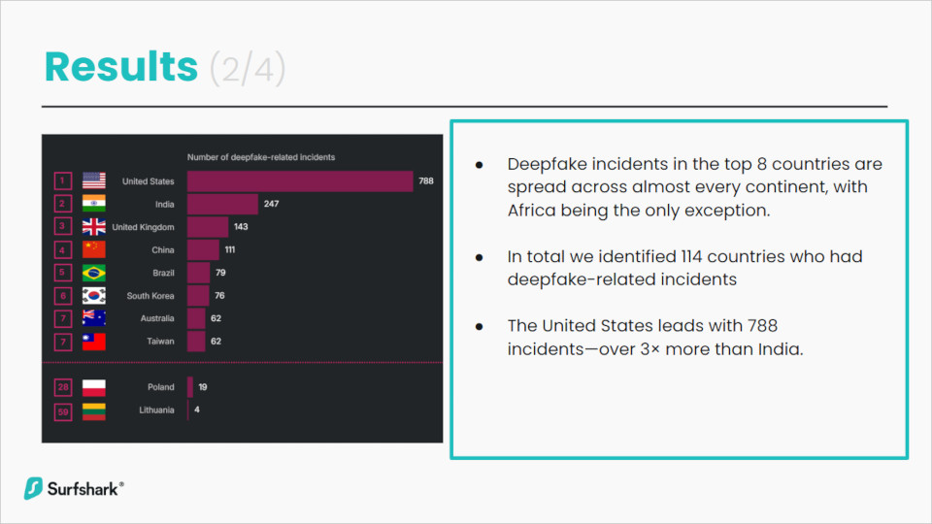
Task: Click the value 111 next to China bar
Action: (230, 249)
